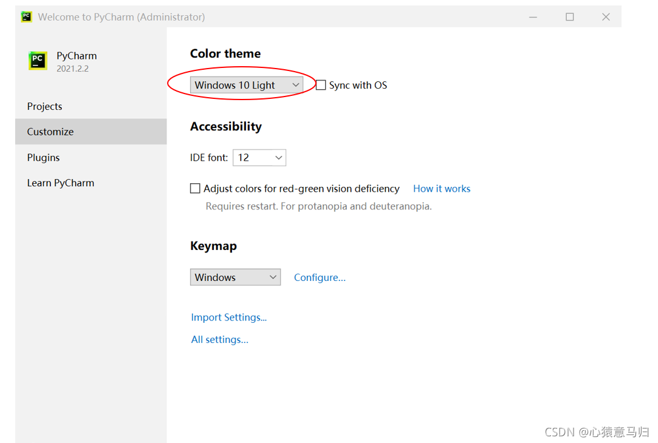Open the How it works link
The width and height of the screenshot is (658, 443).
point(442,189)
